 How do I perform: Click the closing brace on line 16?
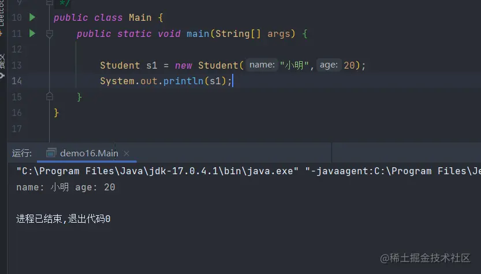(x=56, y=113)
